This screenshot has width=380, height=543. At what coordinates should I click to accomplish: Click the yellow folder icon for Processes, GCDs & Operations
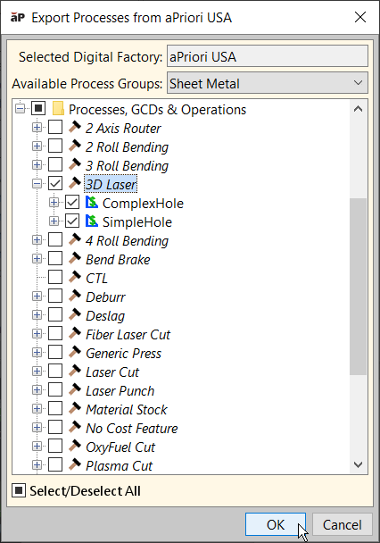point(58,109)
